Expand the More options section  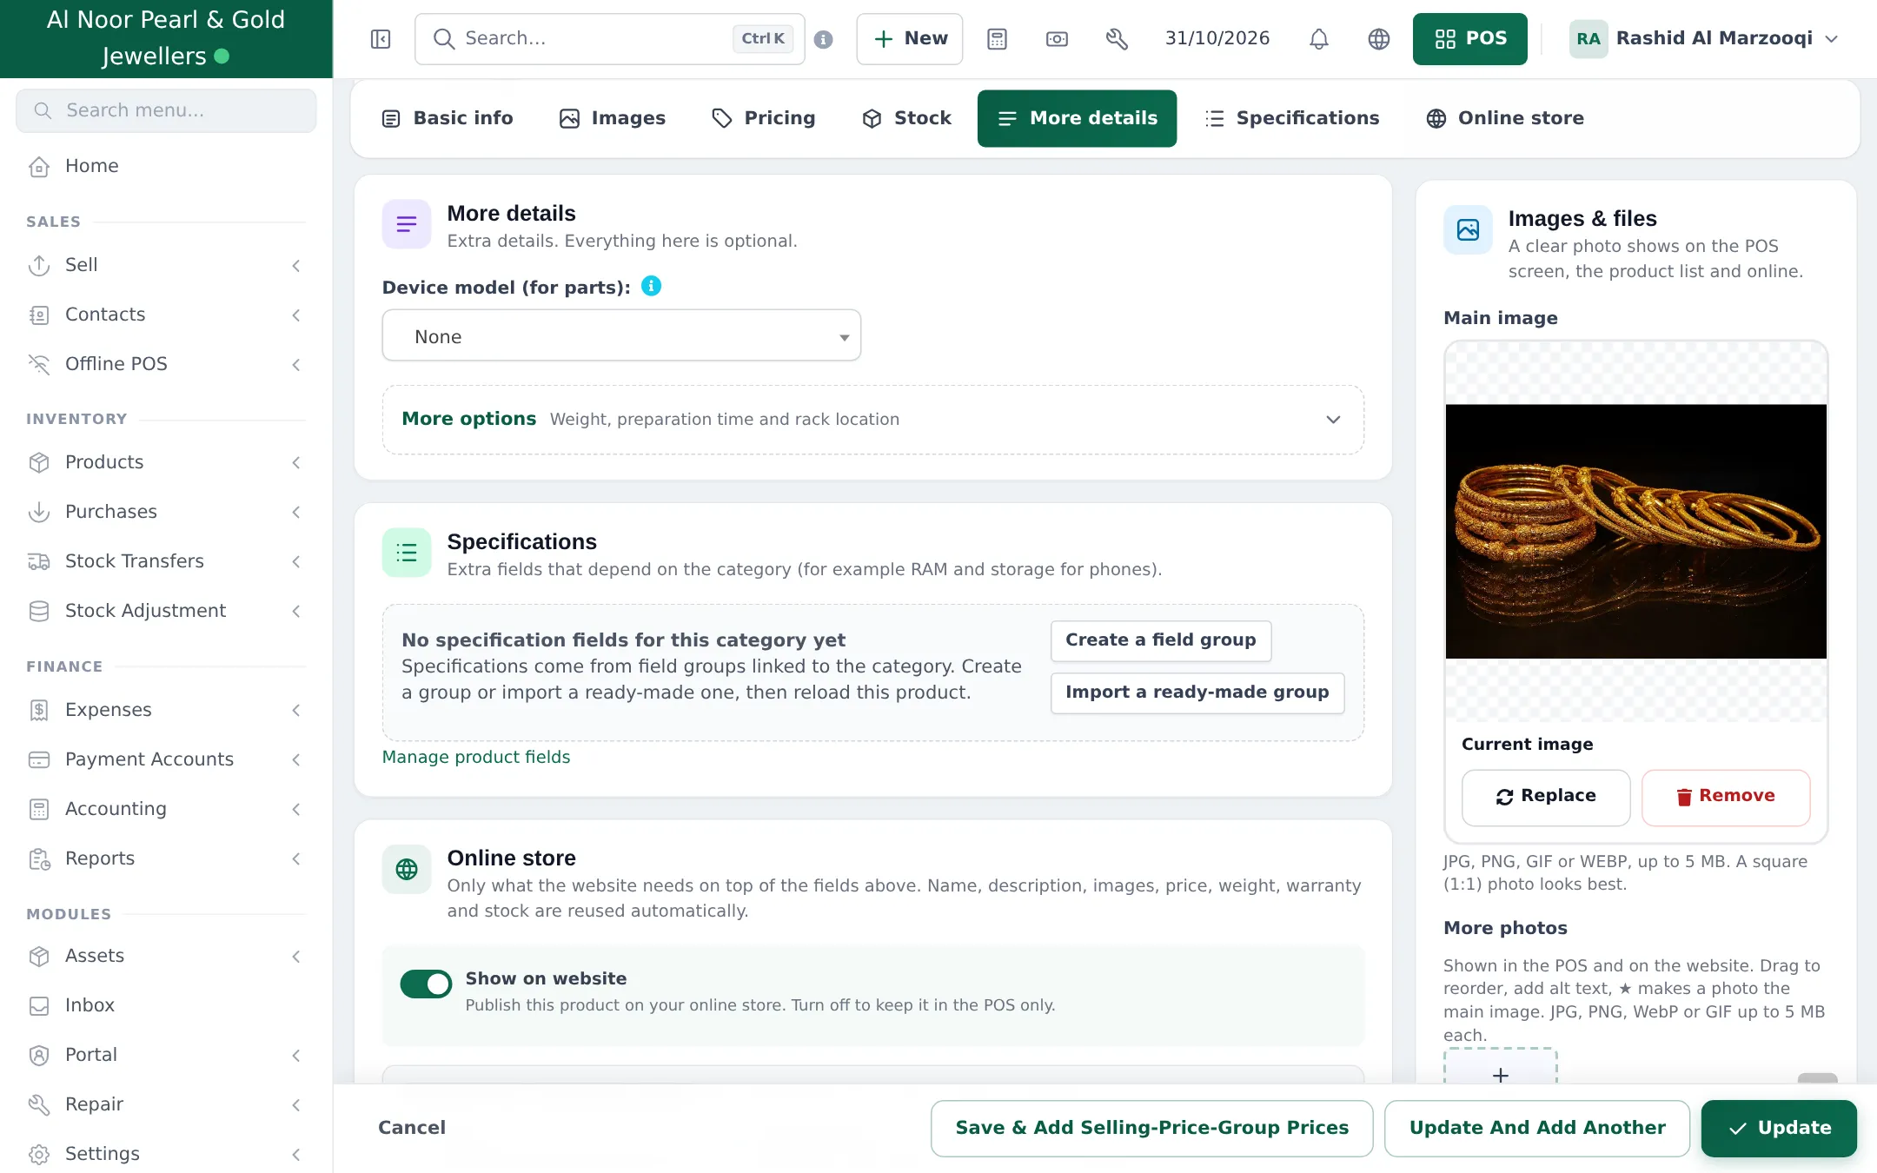872,420
